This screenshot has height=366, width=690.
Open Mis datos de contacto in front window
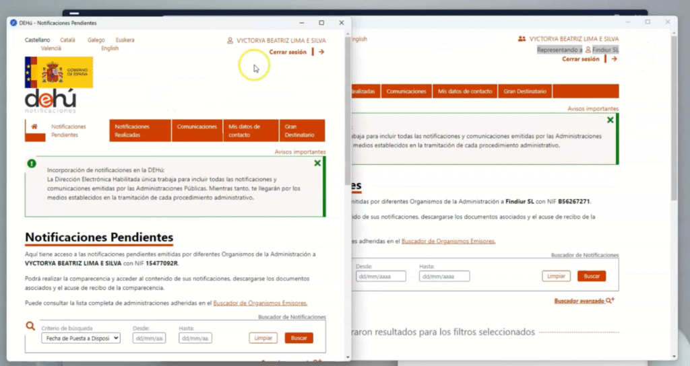pos(251,131)
